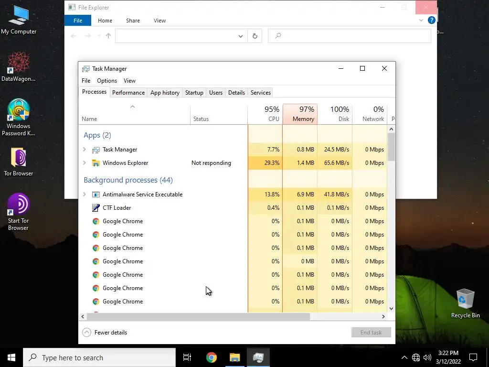Select the 'Not responding' status text

211,163
